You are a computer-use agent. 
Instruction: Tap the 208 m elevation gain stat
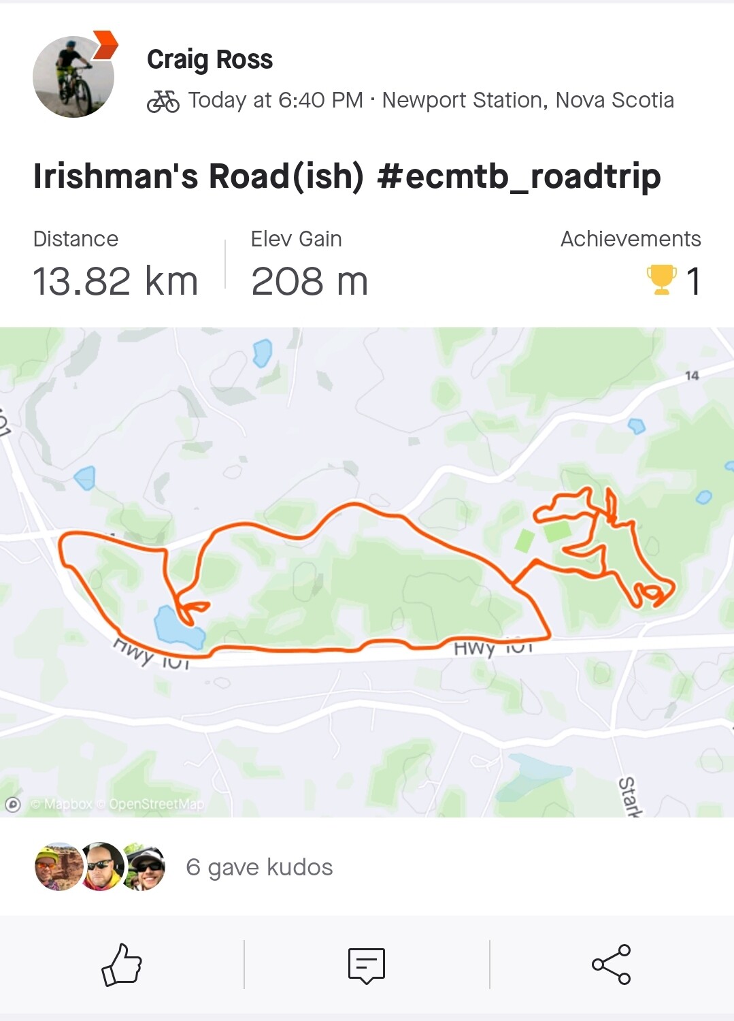[310, 281]
